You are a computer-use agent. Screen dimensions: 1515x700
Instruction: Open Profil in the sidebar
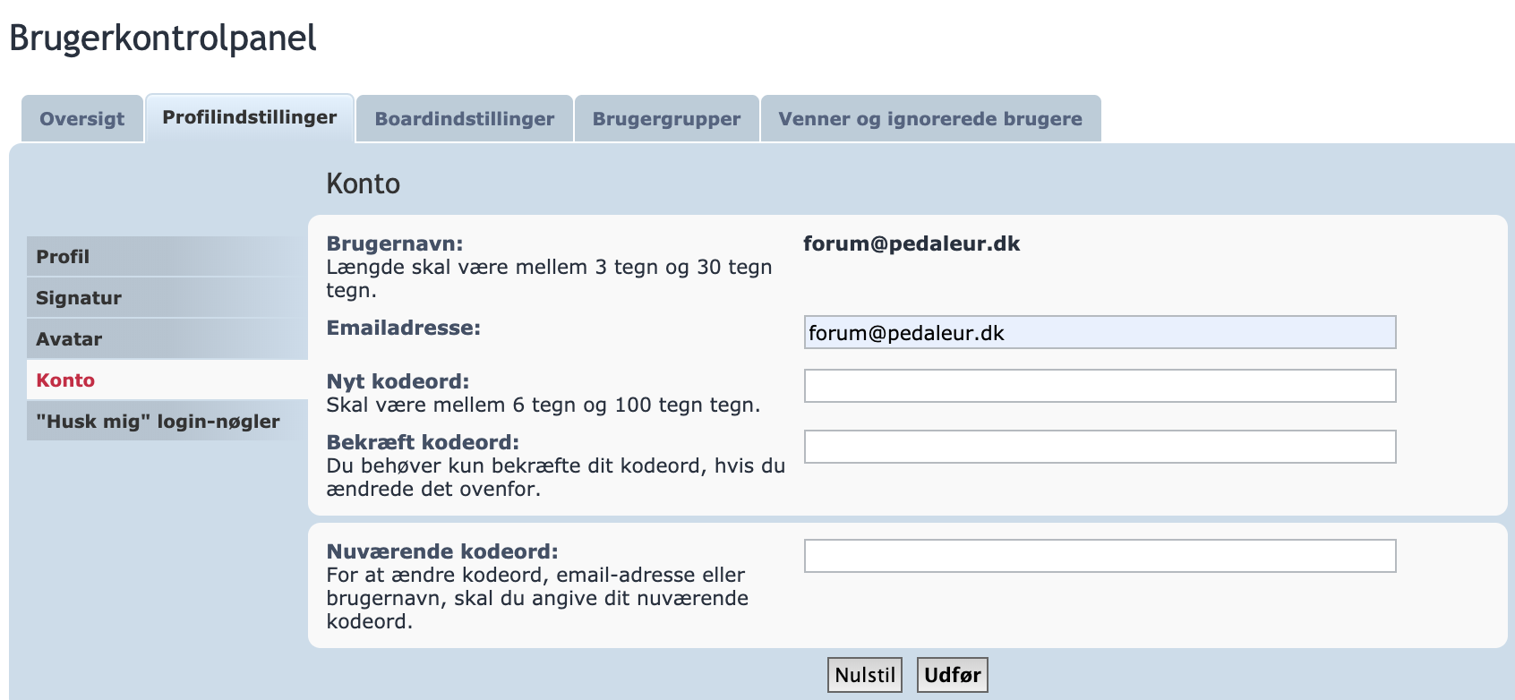63,257
